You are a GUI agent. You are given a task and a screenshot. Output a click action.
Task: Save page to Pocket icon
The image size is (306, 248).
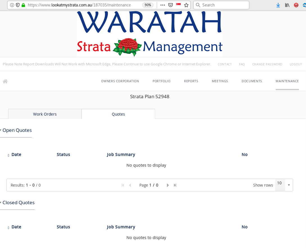point(171,5)
